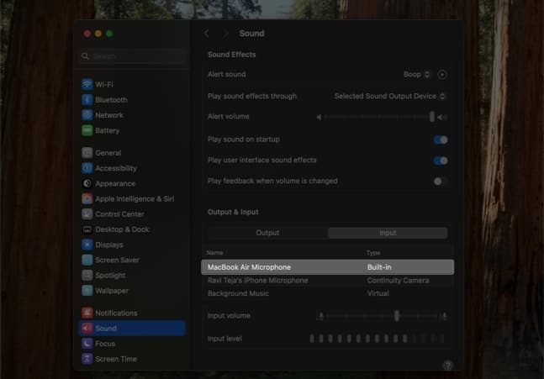This screenshot has width=544, height=379.
Task: Select the Network globe icon
Action: coord(87,115)
